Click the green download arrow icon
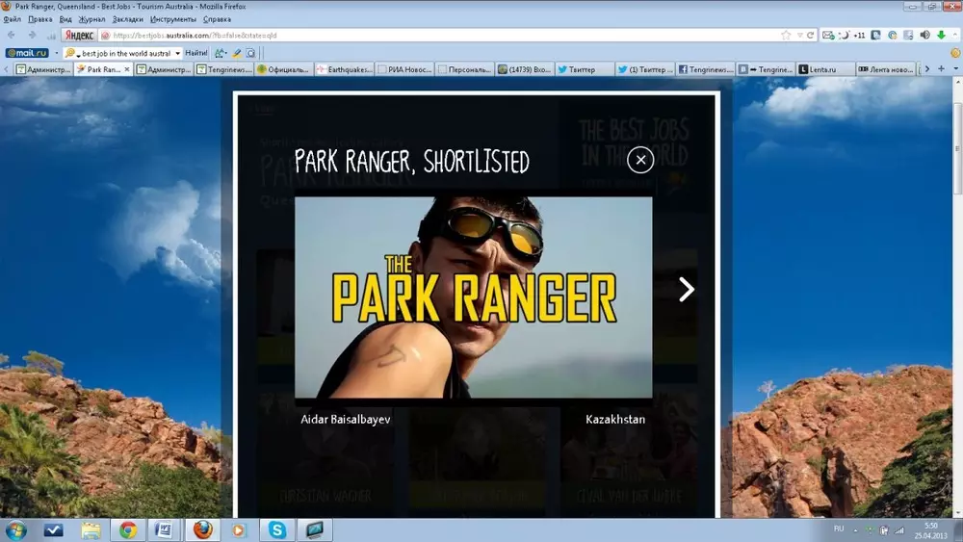Screen dimensions: 963x542 pos(941,36)
